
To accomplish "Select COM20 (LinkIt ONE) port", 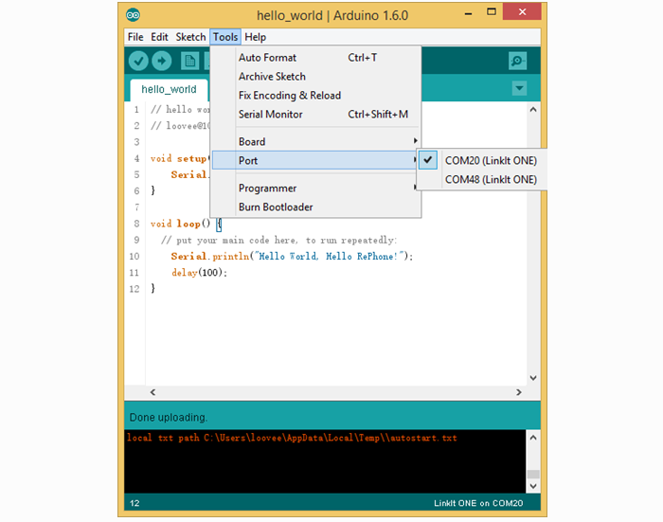I will [x=482, y=160].
